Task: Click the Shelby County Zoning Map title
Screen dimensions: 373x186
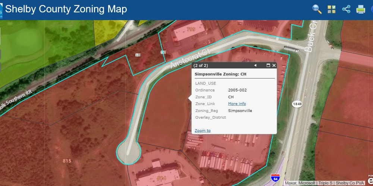Action: coord(66,9)
